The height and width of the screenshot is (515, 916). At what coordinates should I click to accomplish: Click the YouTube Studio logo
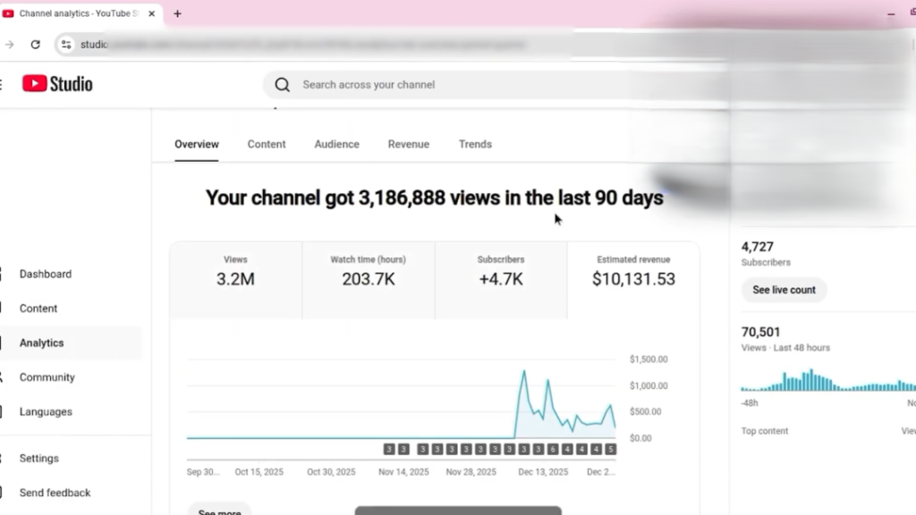[x=57, y=84]
